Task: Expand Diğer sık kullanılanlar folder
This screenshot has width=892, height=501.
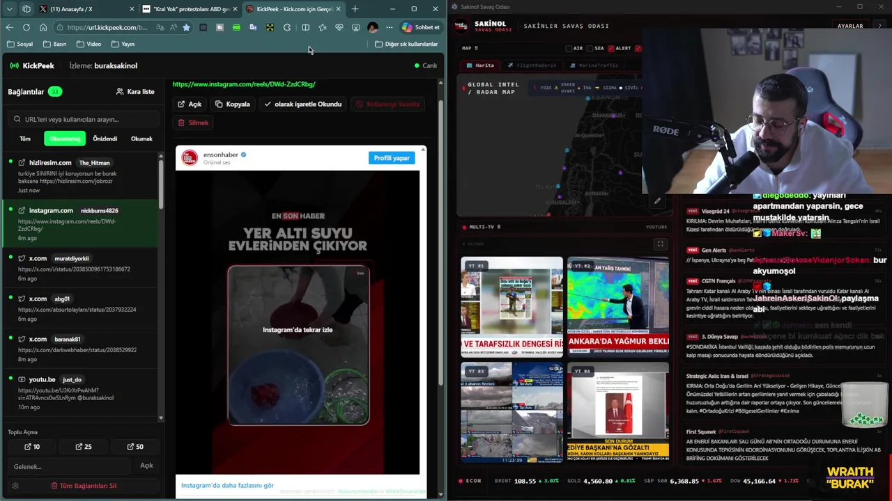Action: pyautogui.click(x=406, y=44)
